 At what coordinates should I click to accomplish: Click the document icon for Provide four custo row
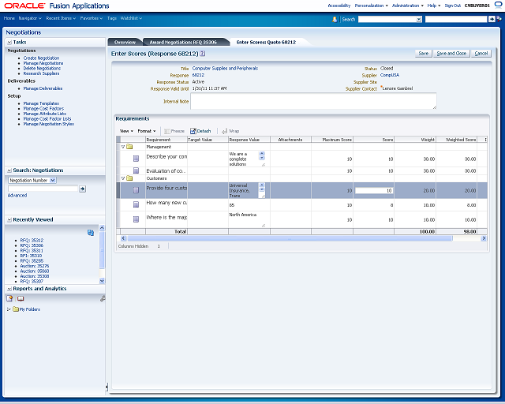(136, 190)
